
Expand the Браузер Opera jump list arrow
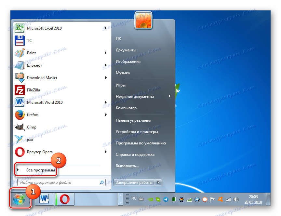click(106, 152)
